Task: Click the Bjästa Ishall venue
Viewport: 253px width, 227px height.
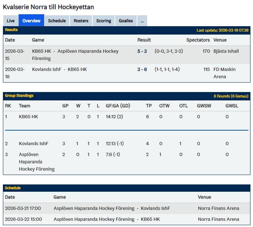Action: pos(226,51)
